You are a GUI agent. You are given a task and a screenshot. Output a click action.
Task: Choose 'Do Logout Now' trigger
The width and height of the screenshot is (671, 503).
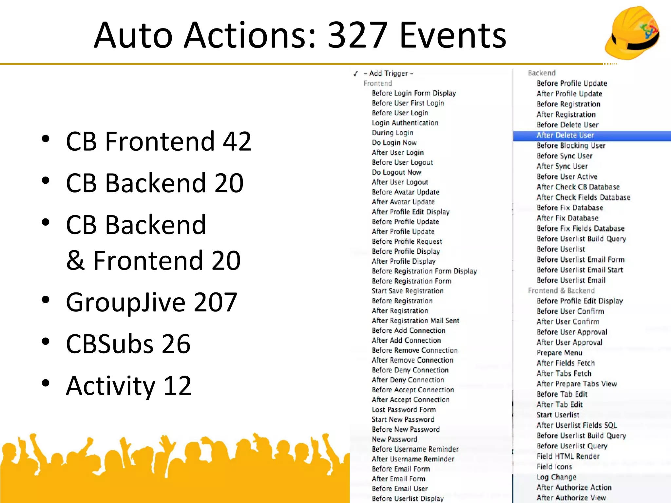[396, 172]
